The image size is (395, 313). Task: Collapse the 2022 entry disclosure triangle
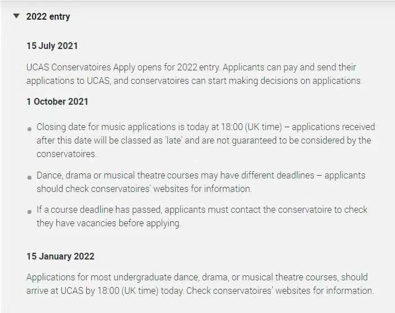(16, 16)
